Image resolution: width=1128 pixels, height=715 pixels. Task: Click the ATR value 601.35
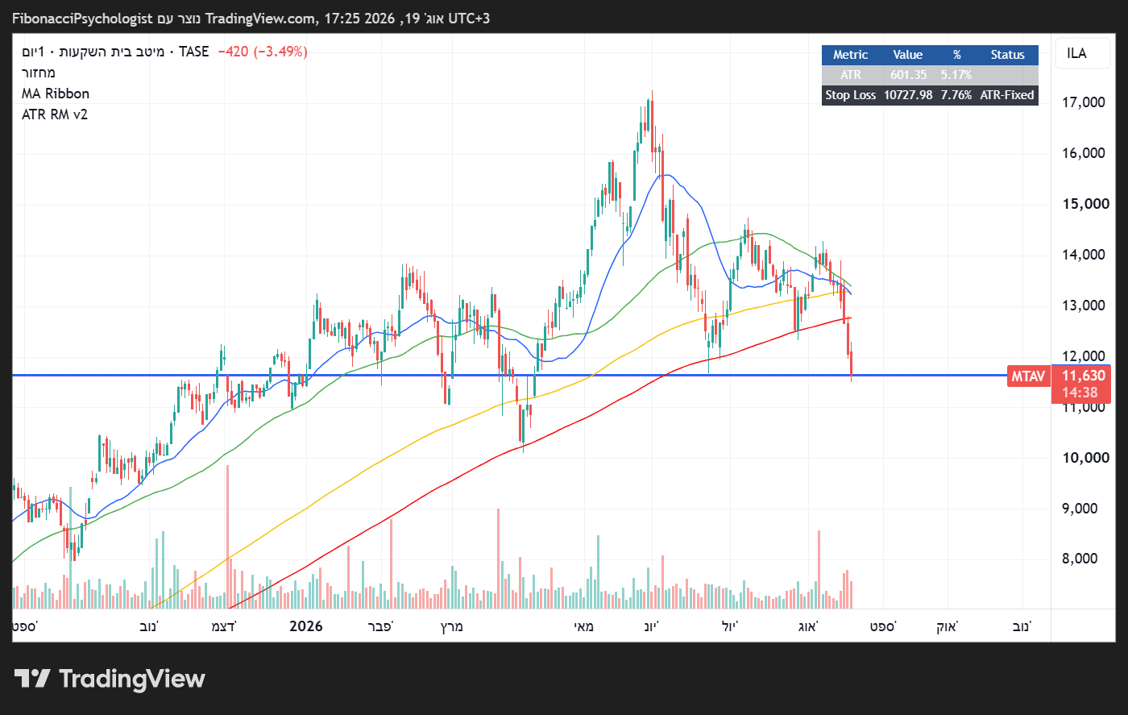[x=909, y=75]
